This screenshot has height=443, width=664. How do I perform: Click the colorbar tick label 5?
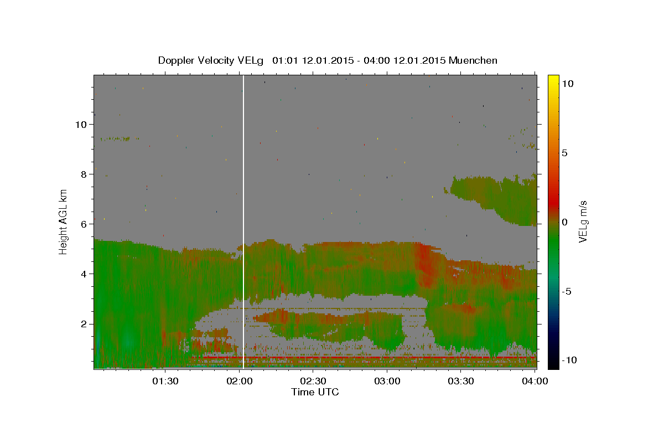564,153
